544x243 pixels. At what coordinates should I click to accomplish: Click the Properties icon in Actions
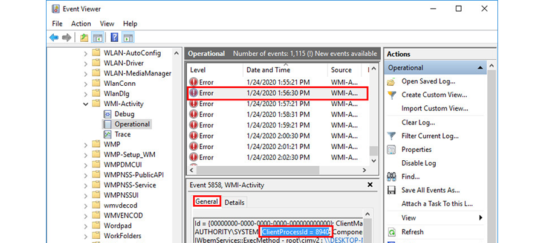click(391, 150)
